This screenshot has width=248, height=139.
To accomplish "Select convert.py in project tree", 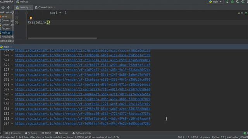I will [7, 25].
